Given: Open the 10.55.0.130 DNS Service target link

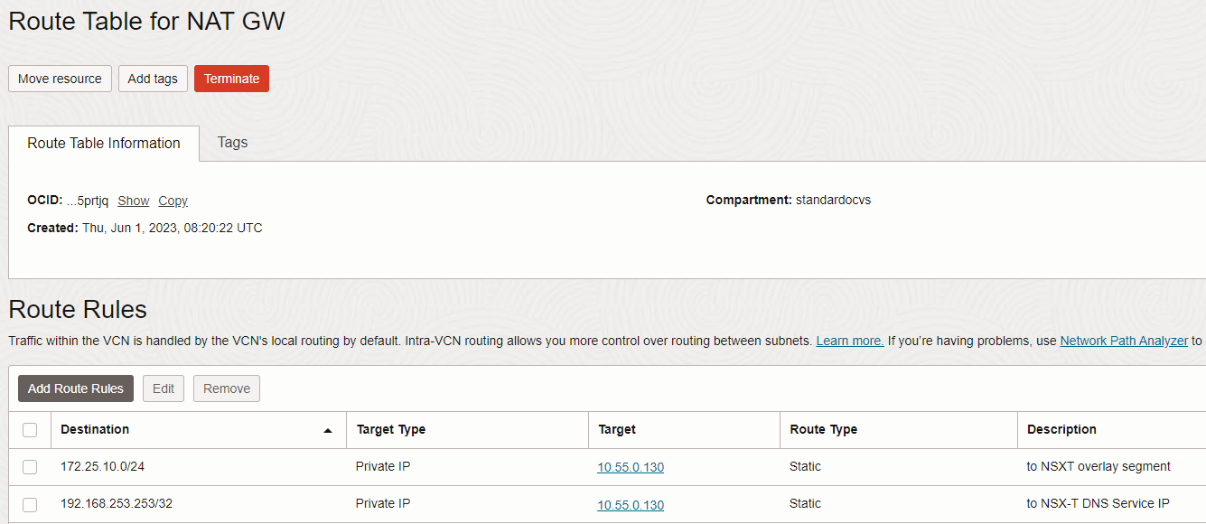Looking at the screenshot, I should coord(630,504).
